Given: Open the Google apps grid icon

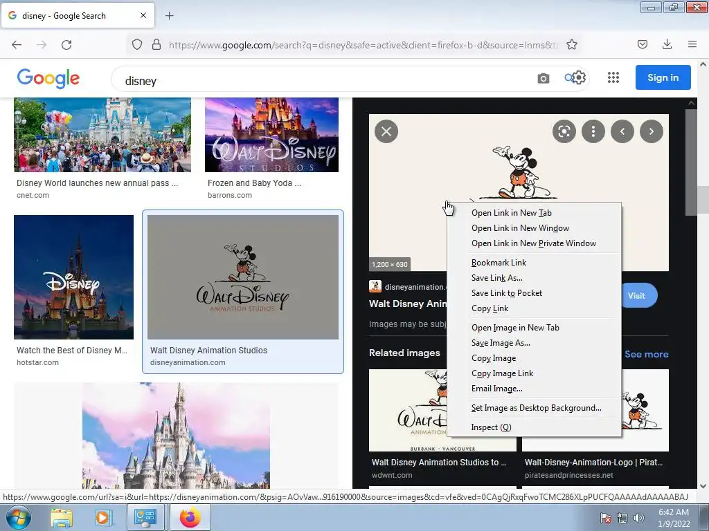Looking at the screenshot, I should tap(613, 77).
